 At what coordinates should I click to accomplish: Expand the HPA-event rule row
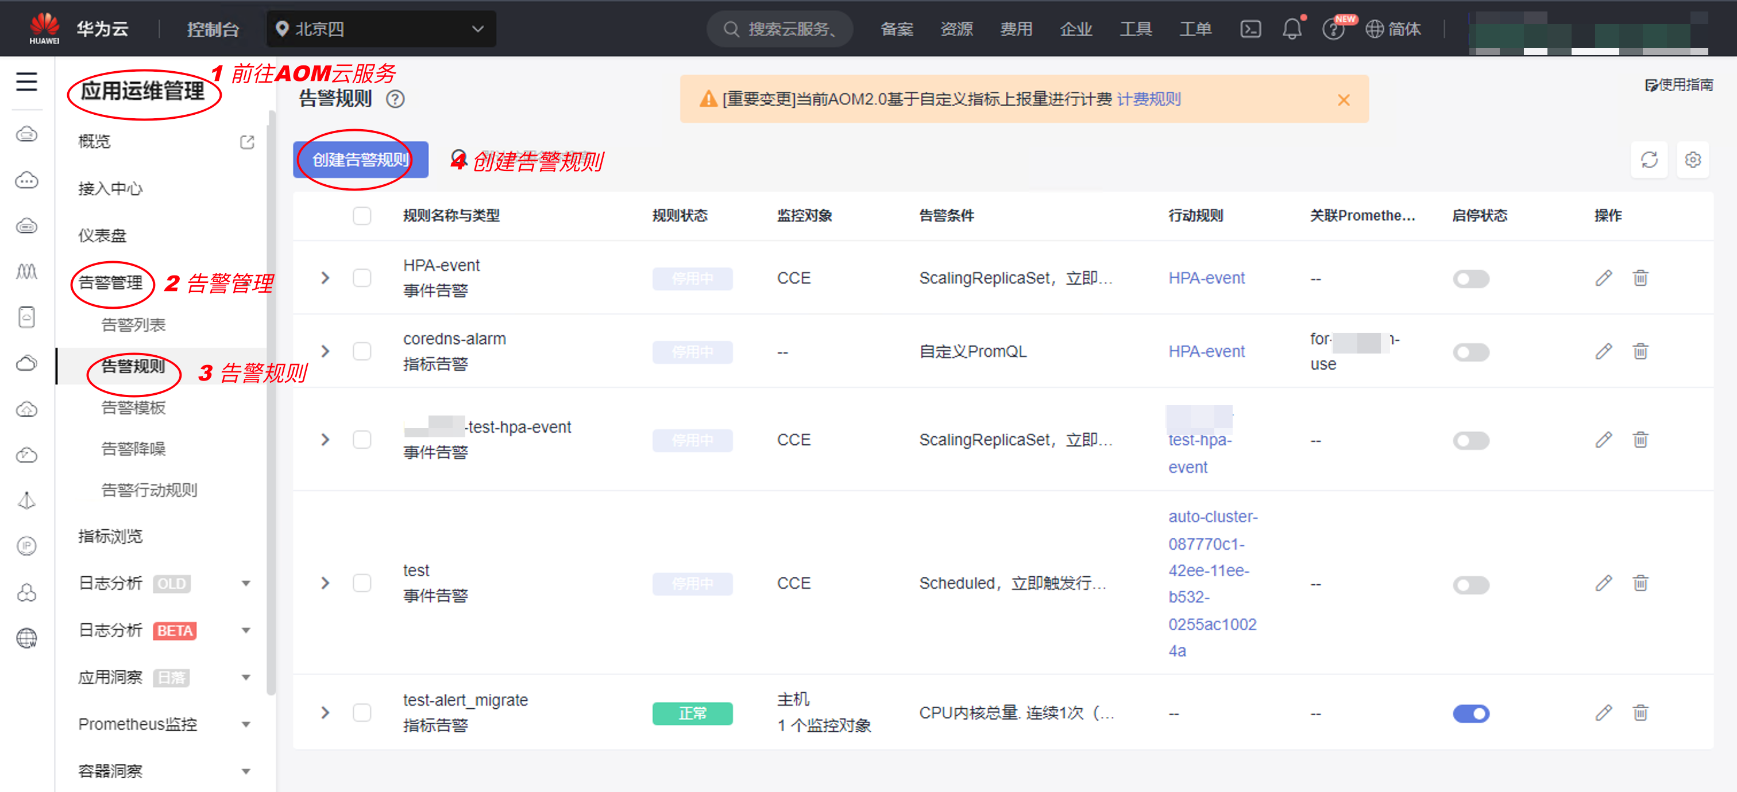pyautogui.click(x=326, y=278)
